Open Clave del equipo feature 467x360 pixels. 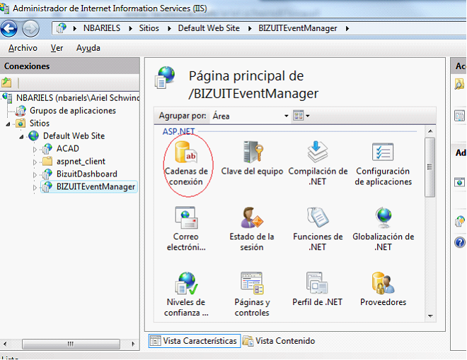(252, 159)
